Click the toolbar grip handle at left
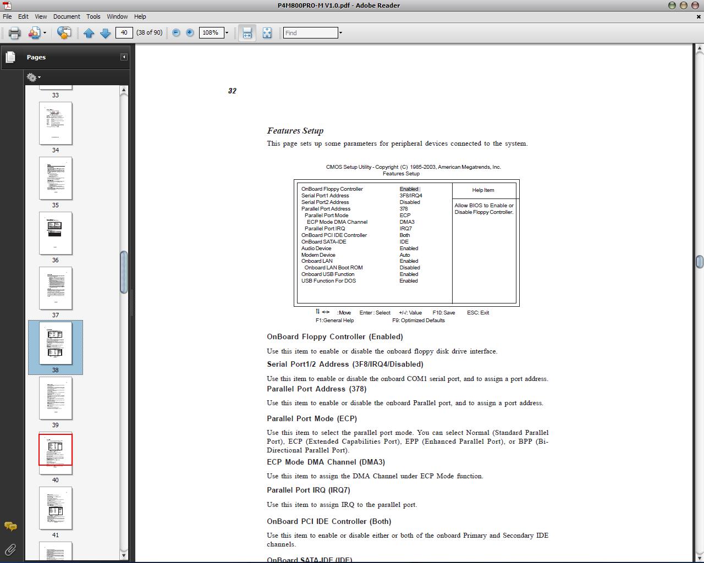 [x=3, y=33]
